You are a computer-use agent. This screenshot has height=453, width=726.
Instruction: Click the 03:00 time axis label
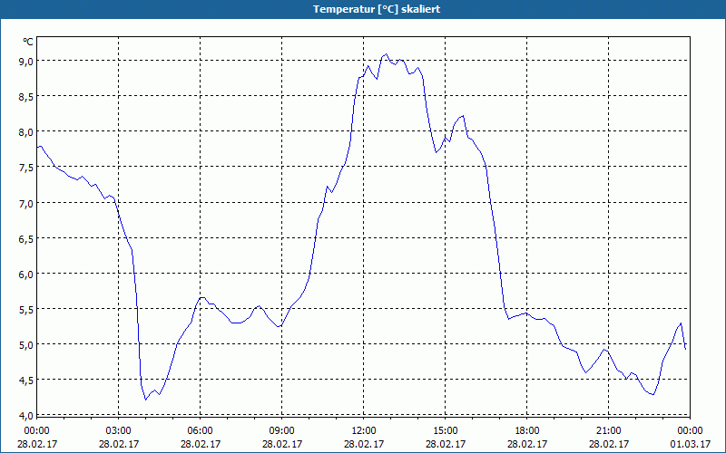pos(119,431)
